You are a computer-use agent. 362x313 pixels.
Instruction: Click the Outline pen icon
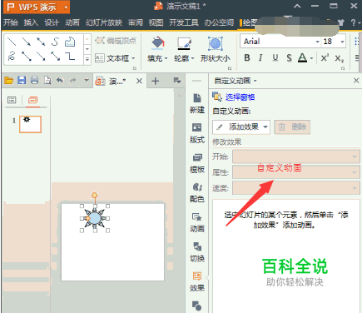tap(184, 43)
